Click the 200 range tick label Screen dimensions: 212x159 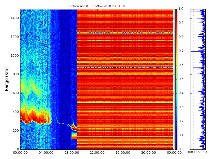point(16,131)
